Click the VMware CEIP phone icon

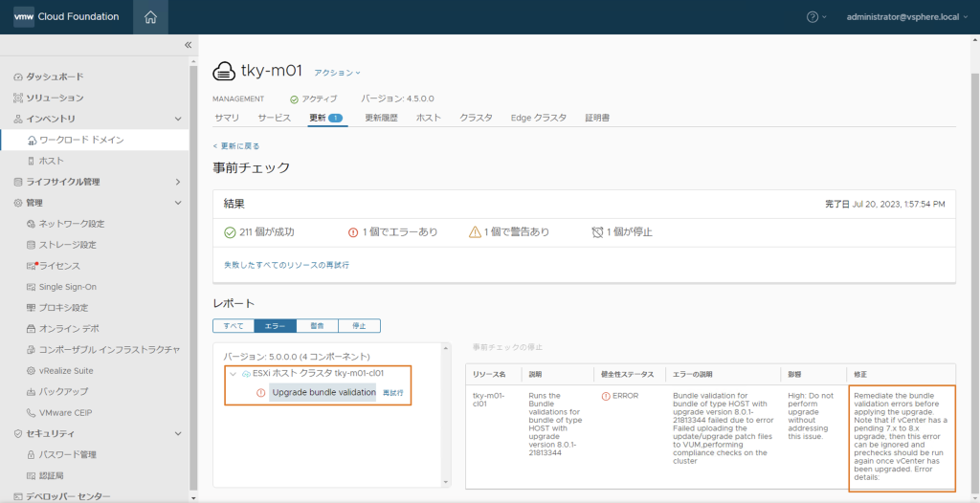(32, 412)
